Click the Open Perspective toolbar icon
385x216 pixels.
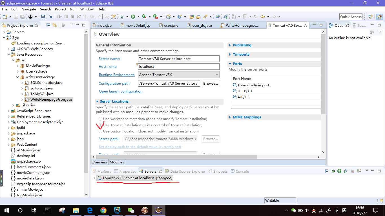click(371, 17)
